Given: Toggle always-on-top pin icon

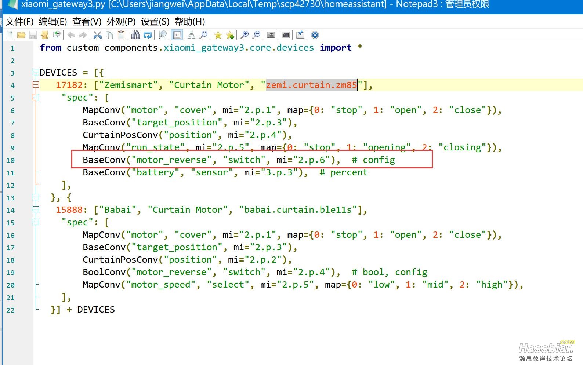Looking at the screenshot, I should pyautogui.click(x=300, y=35).
